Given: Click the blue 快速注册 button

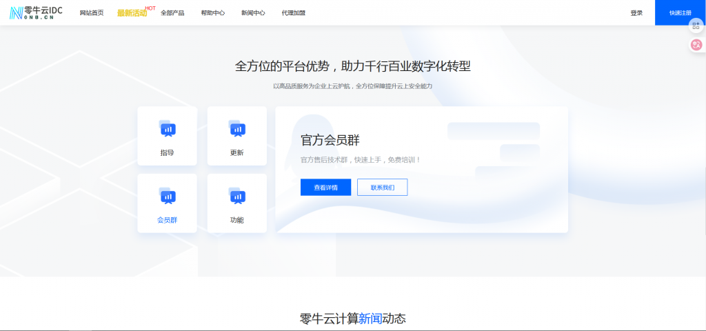Looking at the screenshot, I should tap(680, 13).
